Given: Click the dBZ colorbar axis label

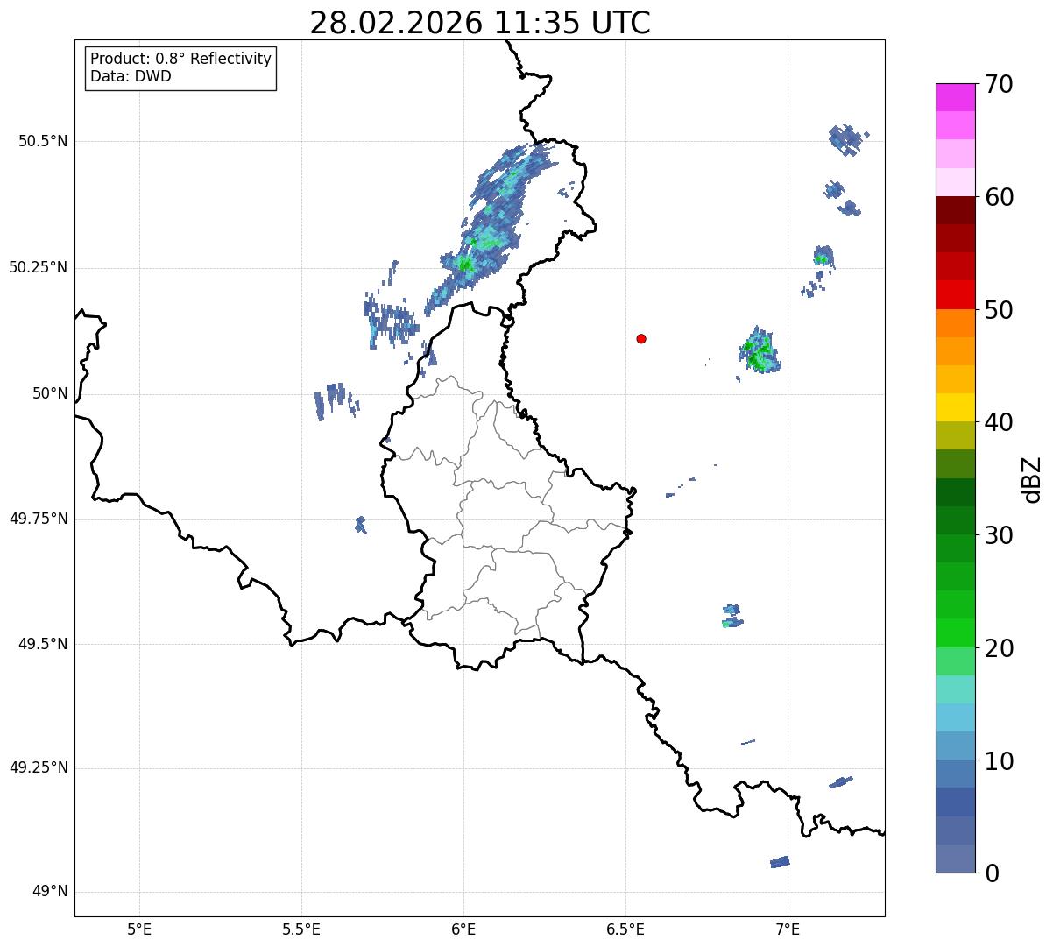Looking at the screenshot, I should coord(1032,479).
